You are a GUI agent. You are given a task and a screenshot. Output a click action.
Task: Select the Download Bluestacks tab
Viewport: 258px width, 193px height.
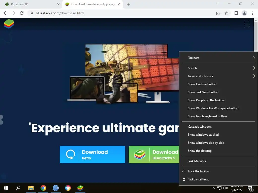(93, 4)
